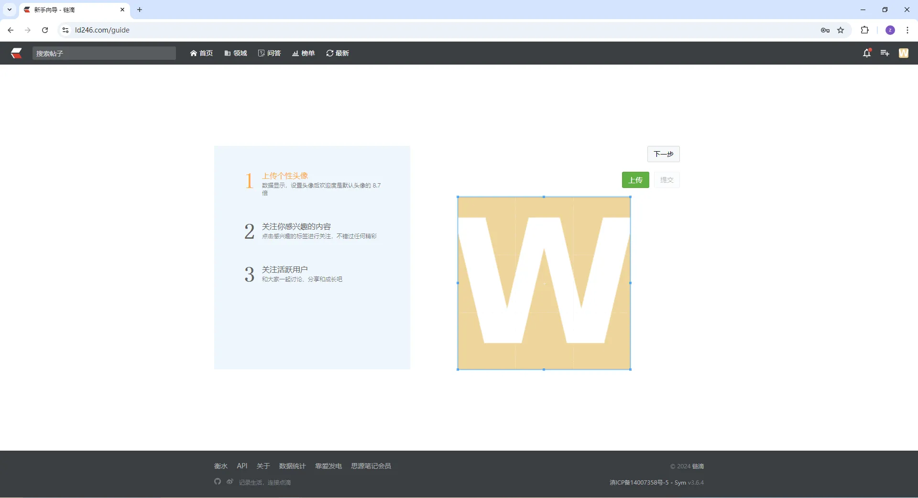Click the top-middle crop handle of avatar
Viewport: 918px width, 498px height.
coord(544,197)
